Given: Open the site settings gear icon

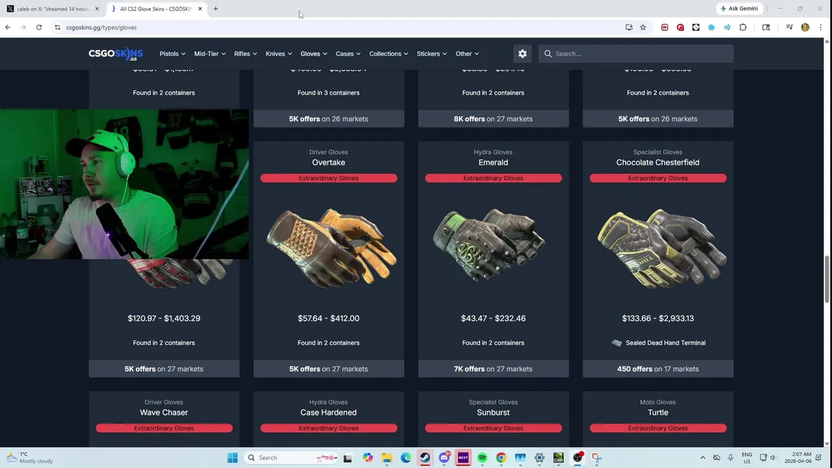Looking at the screenshot, I should (x=523, y=54).
